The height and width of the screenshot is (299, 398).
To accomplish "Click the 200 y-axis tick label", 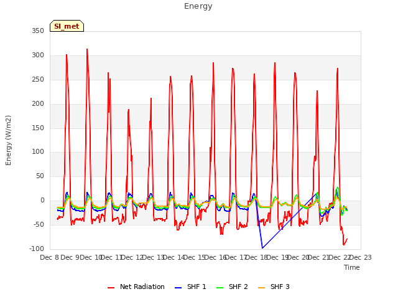I will click(x=38, y=104).
